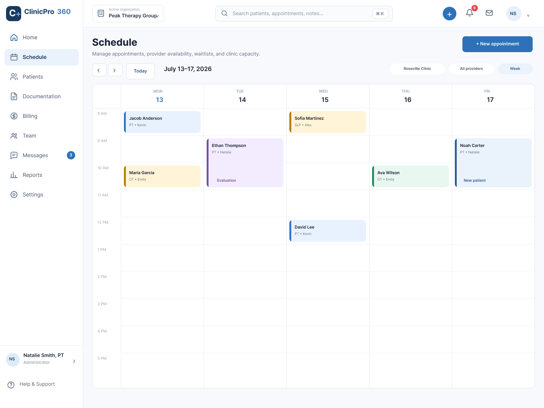Click the search magnifier icon
This screenshot has width=544, height=408.
pyautogui.click(x=224, y=13)
